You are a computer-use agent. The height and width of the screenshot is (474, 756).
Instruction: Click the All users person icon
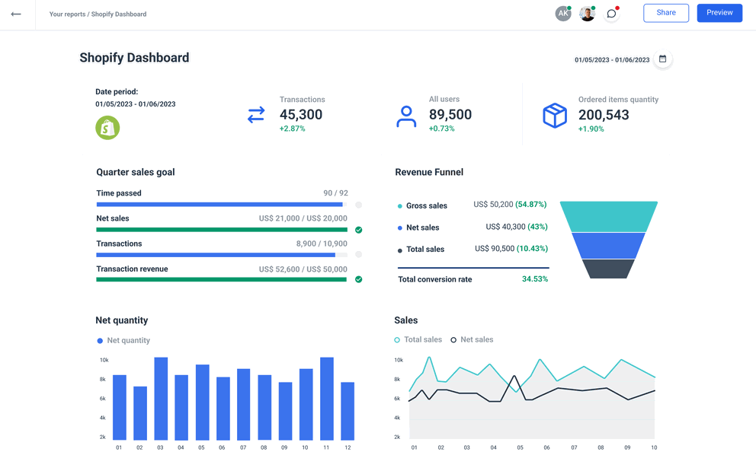coord(406,115)
